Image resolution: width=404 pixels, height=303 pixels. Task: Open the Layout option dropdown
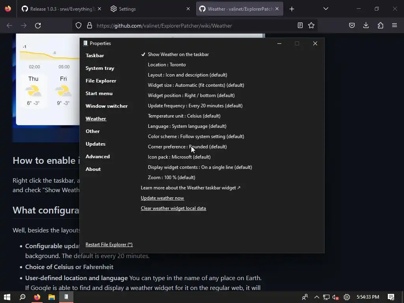187,75
